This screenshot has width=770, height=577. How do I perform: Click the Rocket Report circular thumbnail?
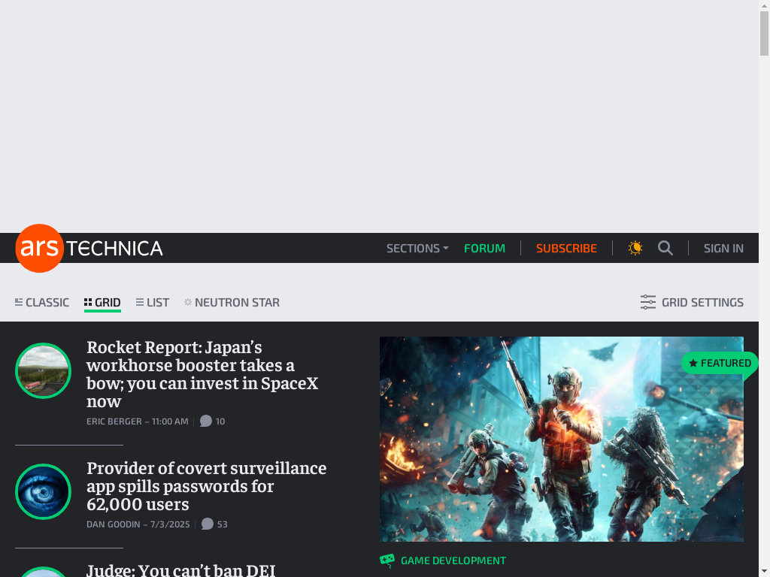[43, 370]
